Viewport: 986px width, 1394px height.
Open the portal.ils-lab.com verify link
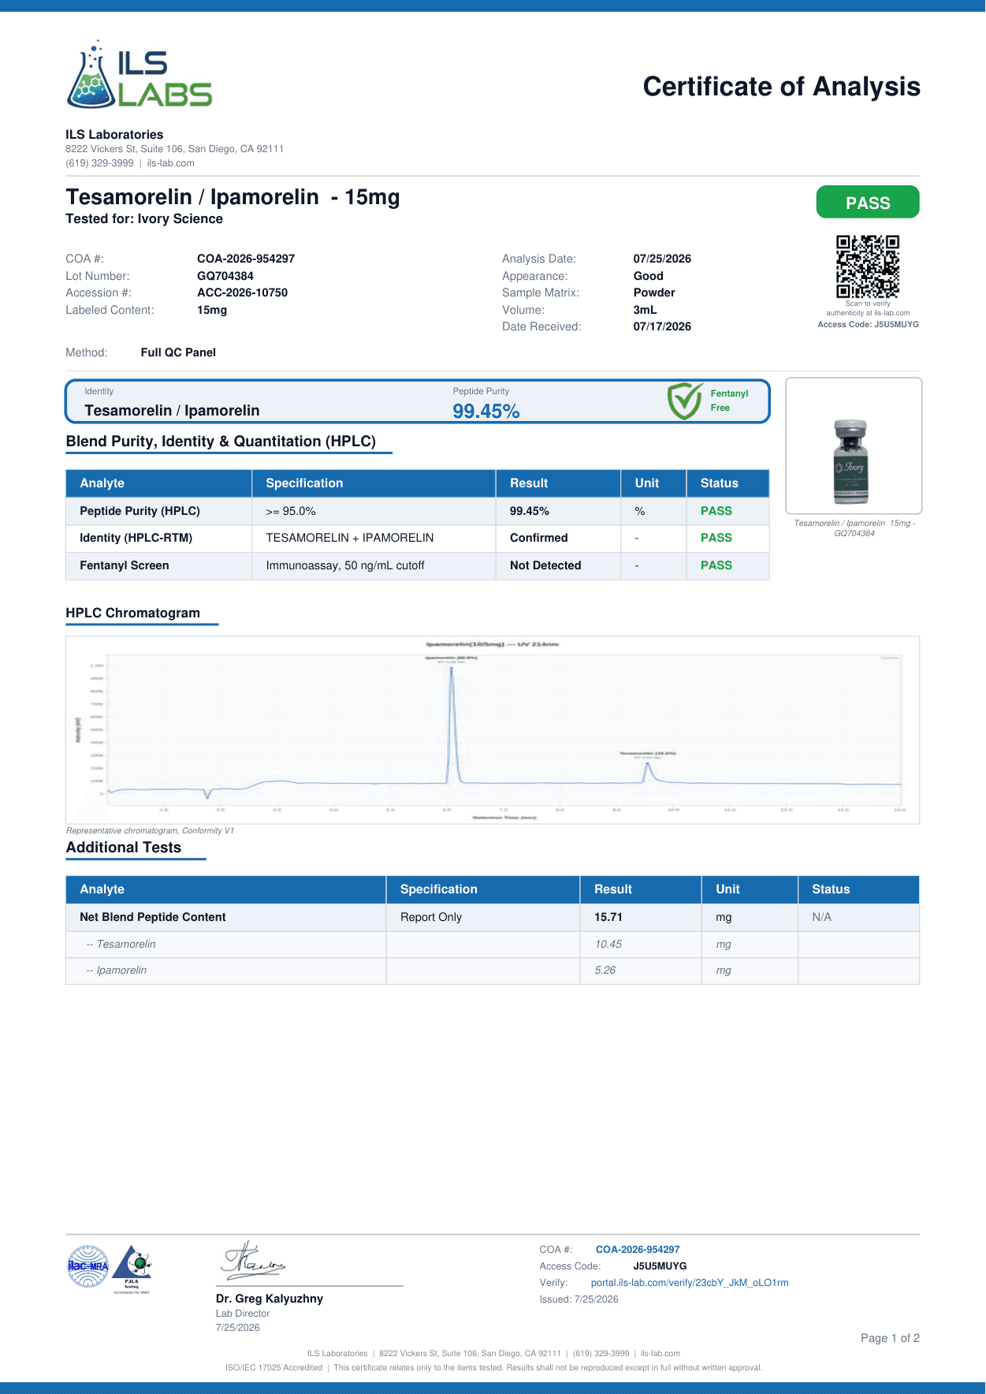[690, 1283]
